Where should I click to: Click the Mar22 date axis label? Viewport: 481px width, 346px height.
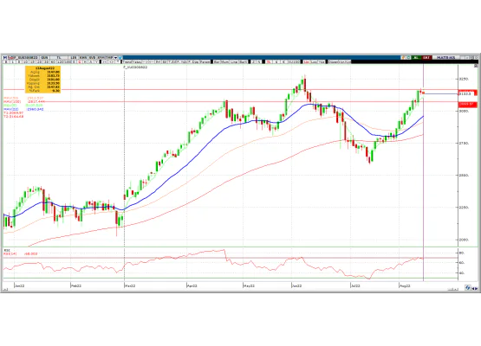tap(129, 285)
